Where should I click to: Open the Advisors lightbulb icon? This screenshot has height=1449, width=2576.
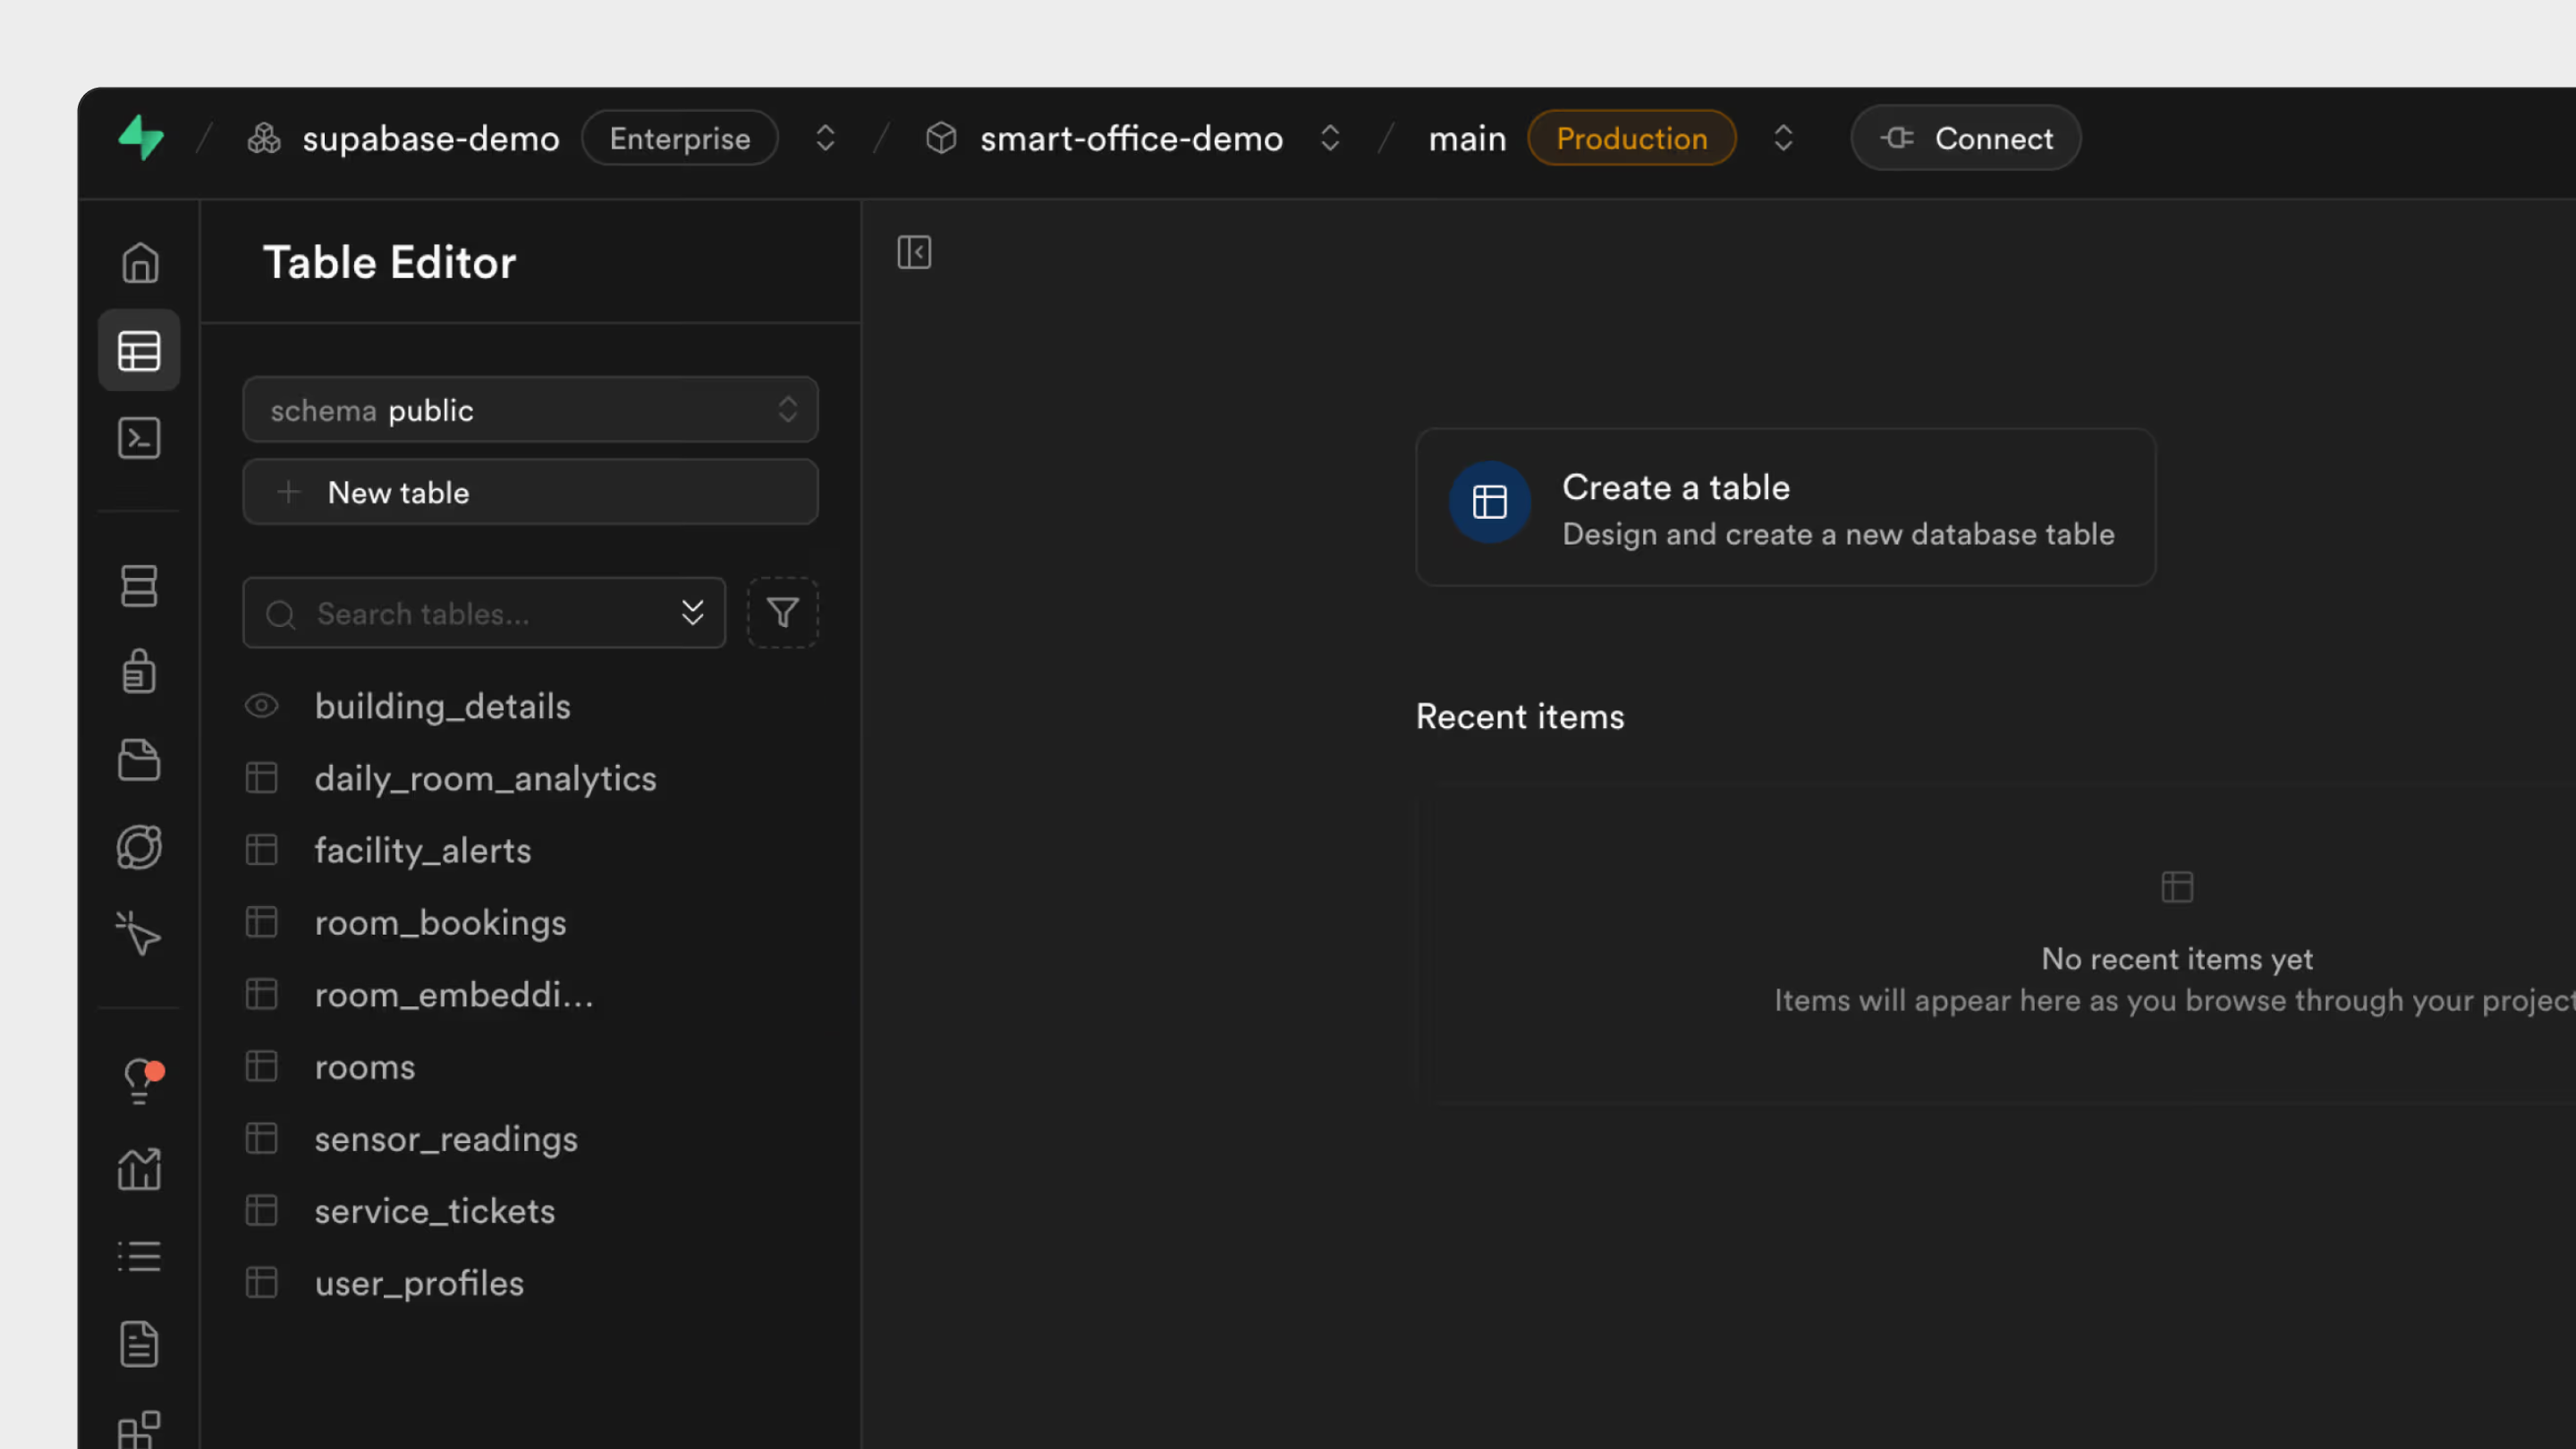tap(139, 1081)
